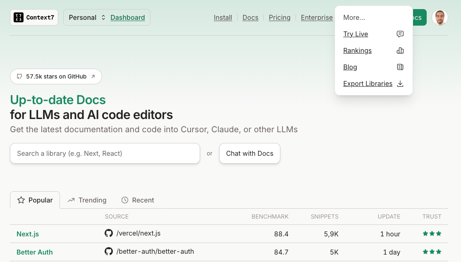Viewport: 461px width, 262px height.
Task: Open the 57.5k stars on GitHub badge
Action: pos(56,77)
